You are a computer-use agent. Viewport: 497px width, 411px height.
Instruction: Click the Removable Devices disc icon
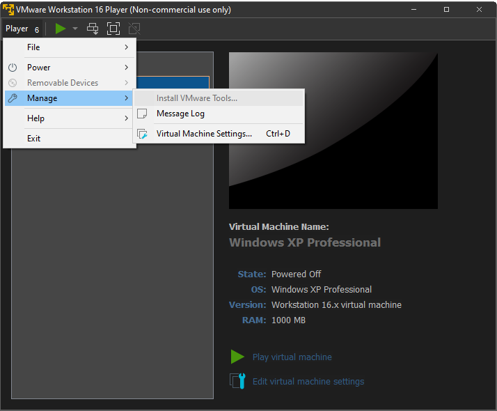13,83
